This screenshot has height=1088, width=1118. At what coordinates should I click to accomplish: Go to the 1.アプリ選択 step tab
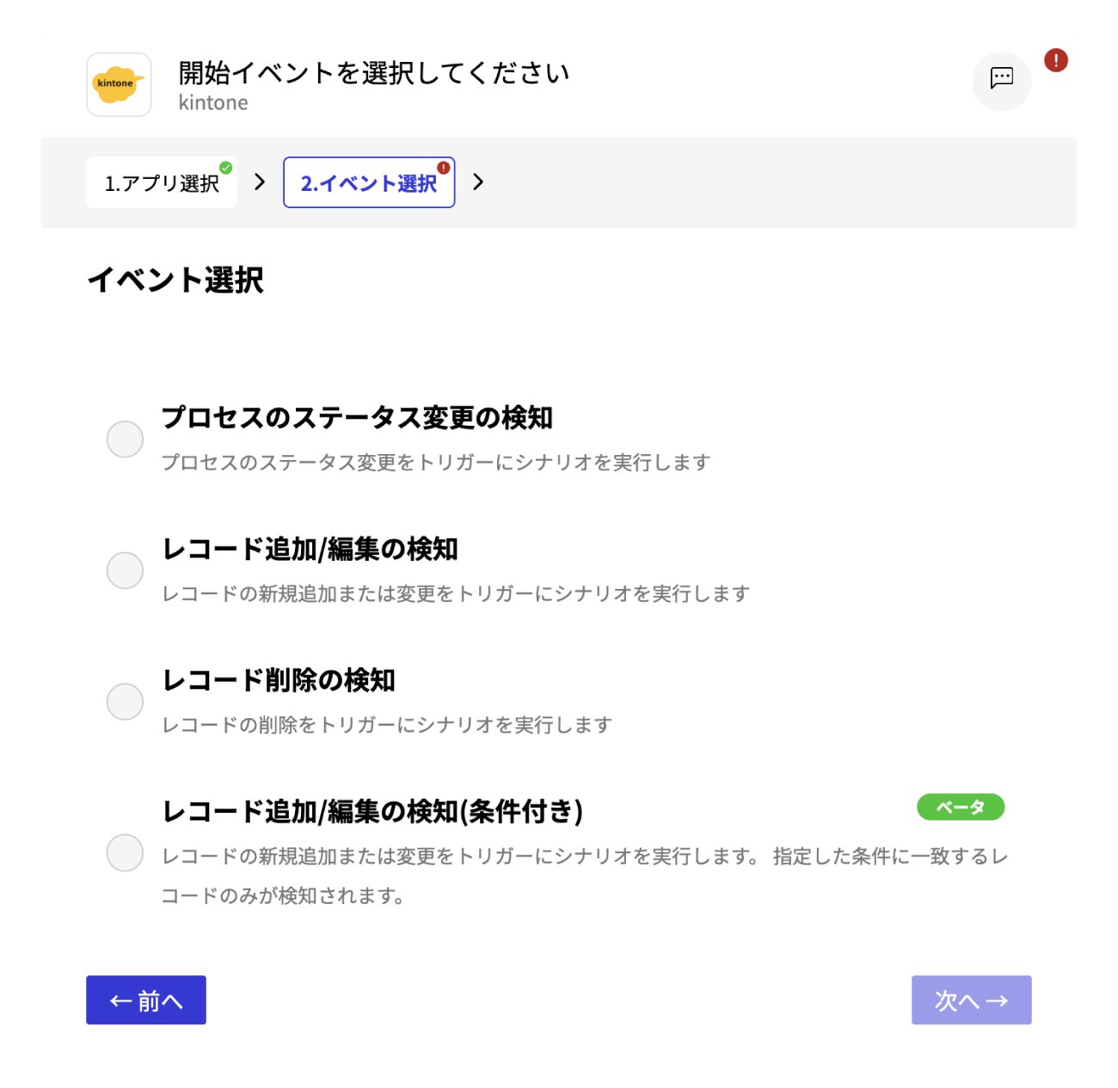[162, 182]
